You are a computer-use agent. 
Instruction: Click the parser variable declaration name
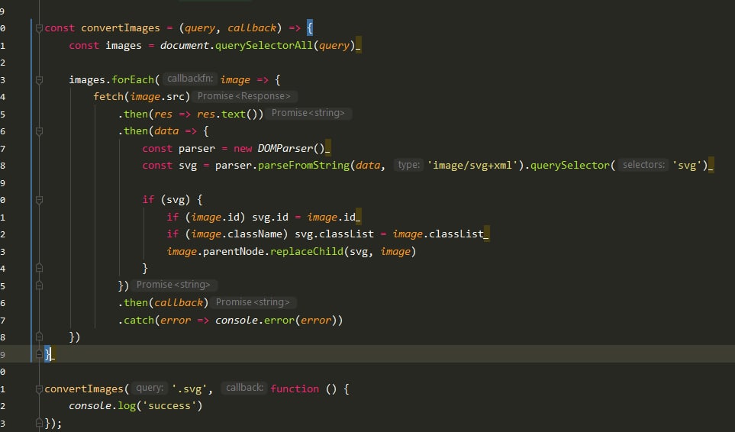click(x=197, y=149)
